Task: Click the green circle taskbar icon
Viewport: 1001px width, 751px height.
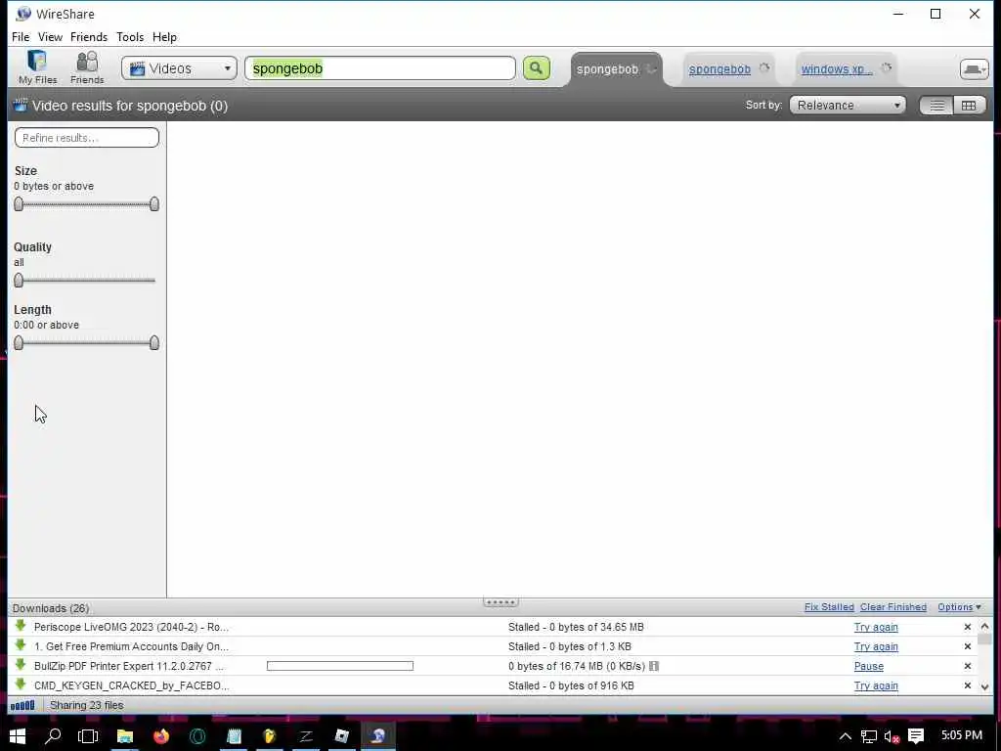Action: [197, 736]
